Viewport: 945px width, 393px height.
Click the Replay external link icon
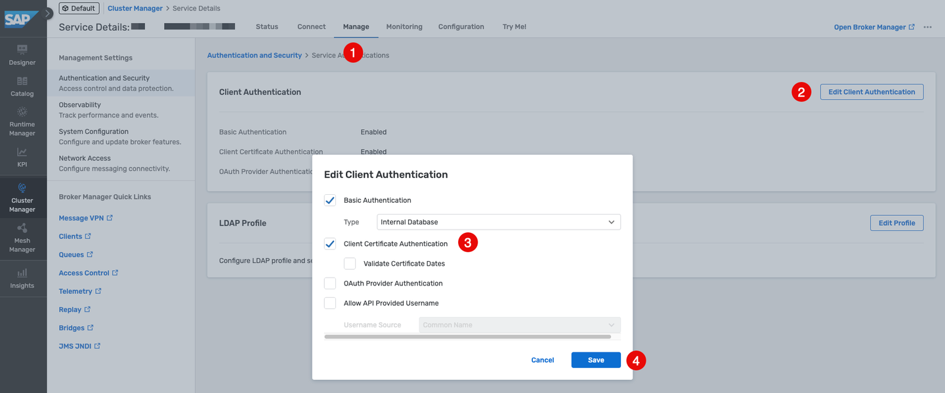87,310
